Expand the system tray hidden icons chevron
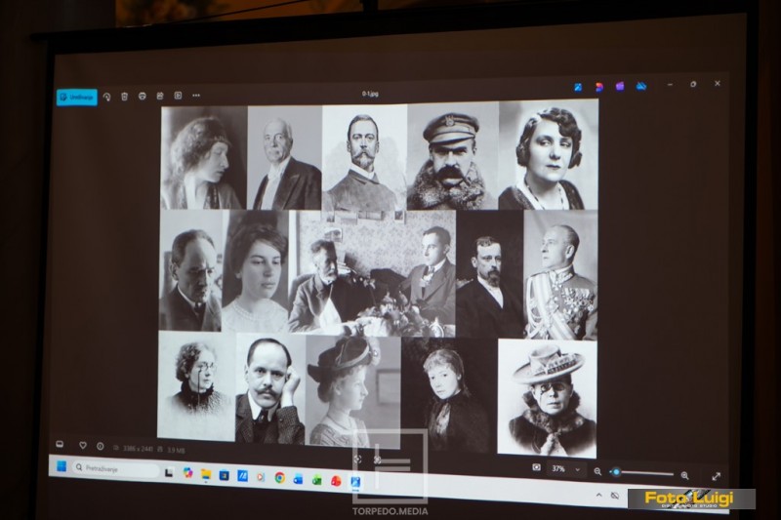This screenshot has height=520, width=781. [x=599, y=495]
